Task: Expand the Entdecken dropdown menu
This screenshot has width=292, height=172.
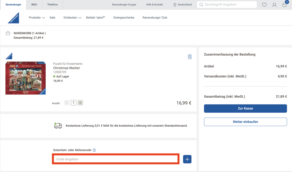Action: pos(72,18)
